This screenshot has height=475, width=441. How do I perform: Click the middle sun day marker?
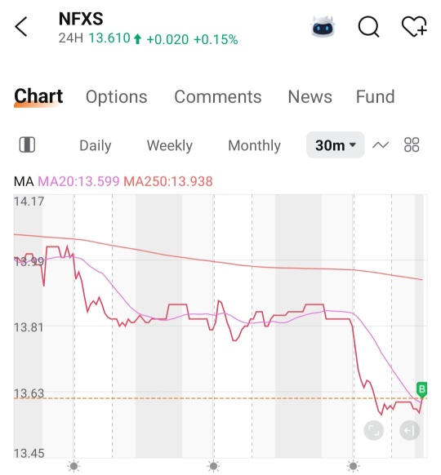(213, 466)
